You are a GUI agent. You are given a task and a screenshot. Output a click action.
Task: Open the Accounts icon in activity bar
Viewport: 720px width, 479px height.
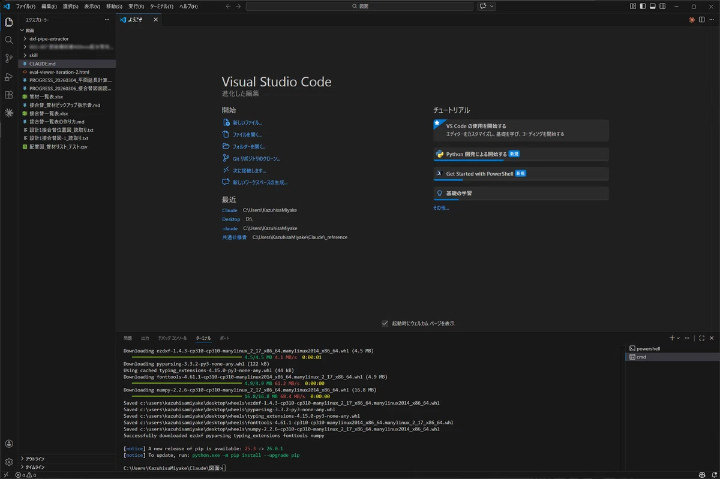click(x=8, y=444)
